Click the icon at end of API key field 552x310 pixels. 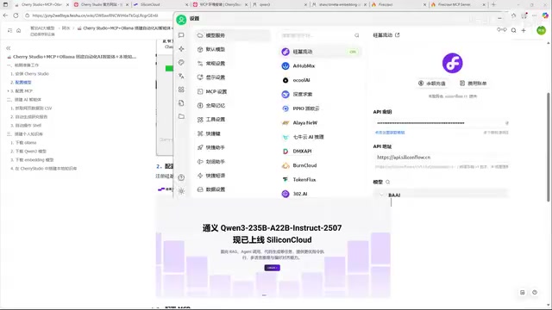tap(506, 123)
